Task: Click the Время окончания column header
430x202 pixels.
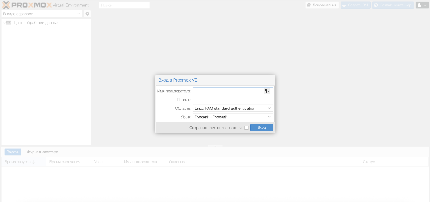Action: pos(69,162)
